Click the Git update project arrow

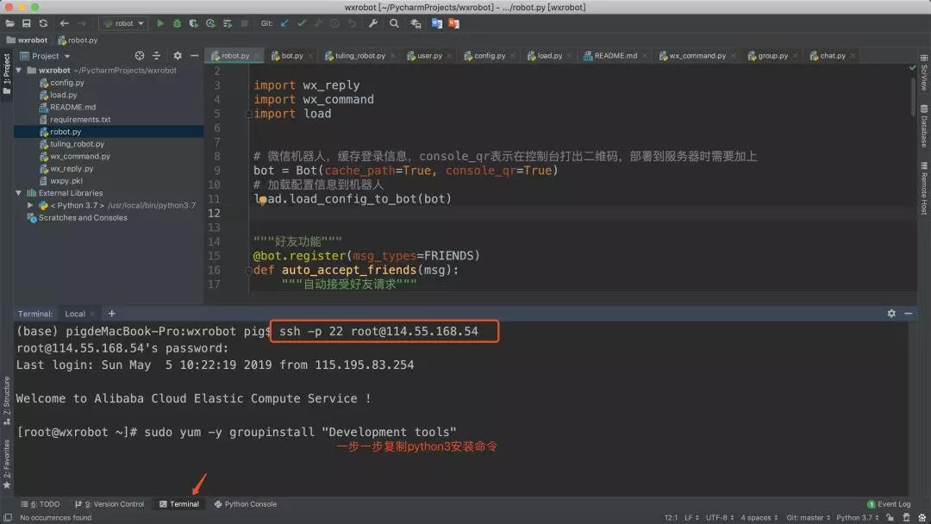point(284,23)
